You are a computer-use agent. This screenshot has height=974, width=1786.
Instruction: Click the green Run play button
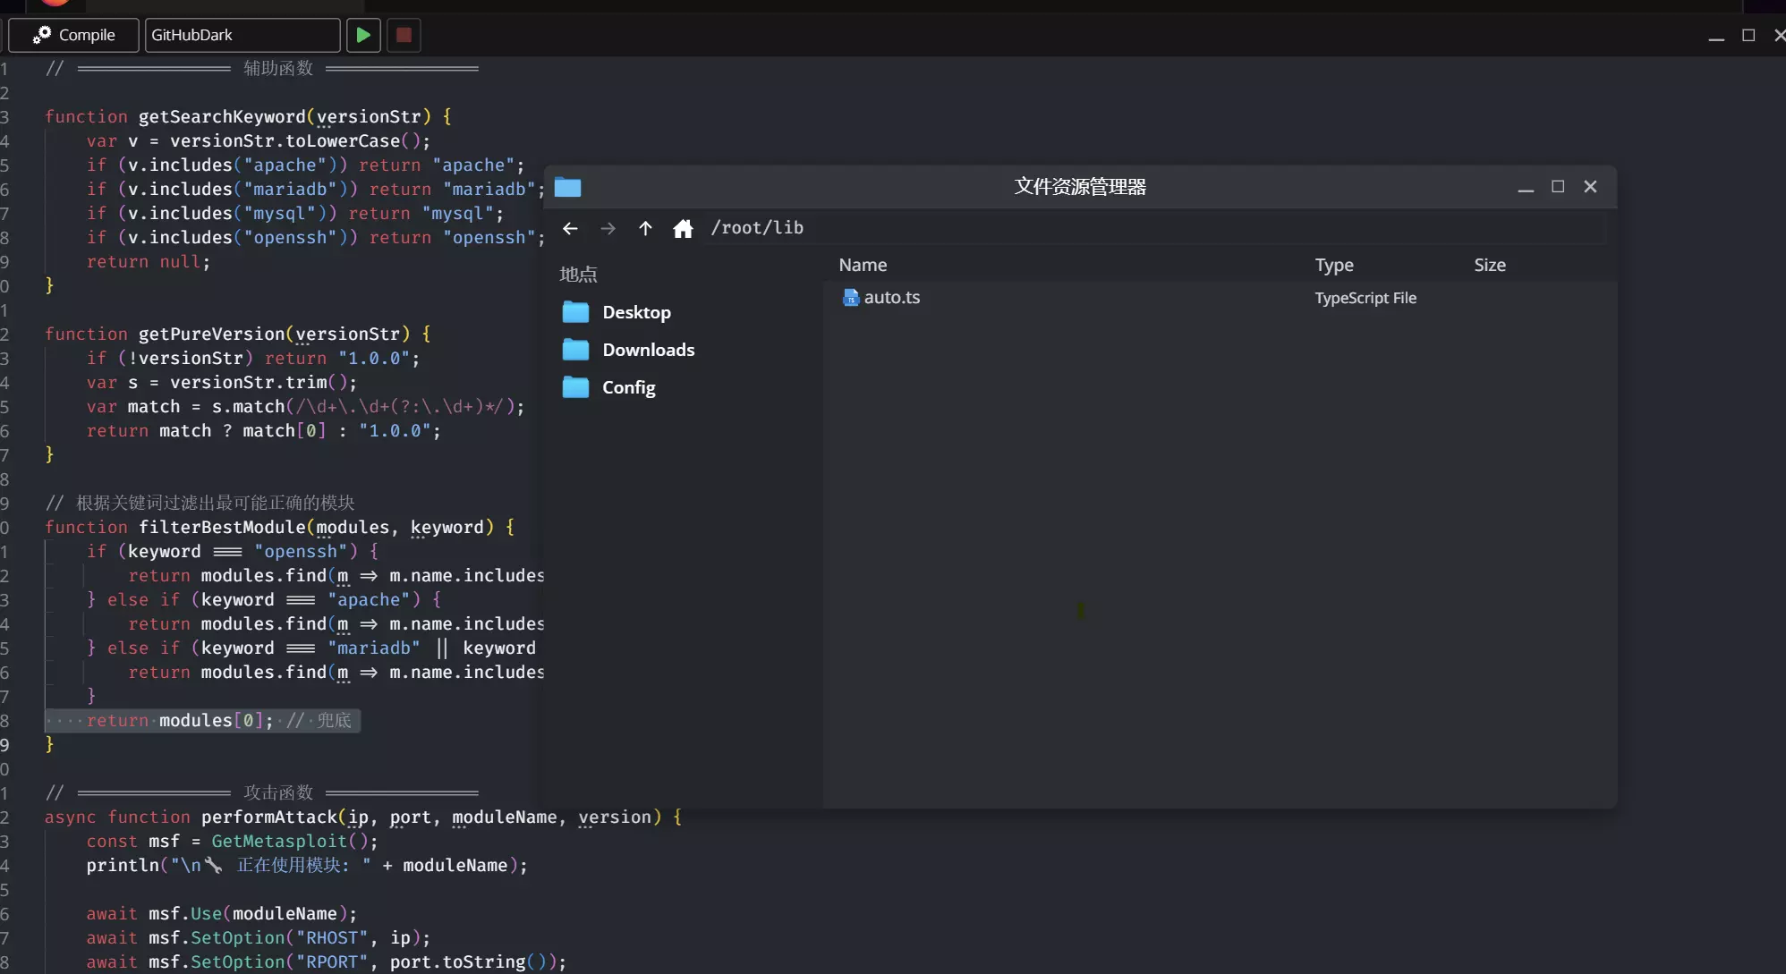point(363,35)
